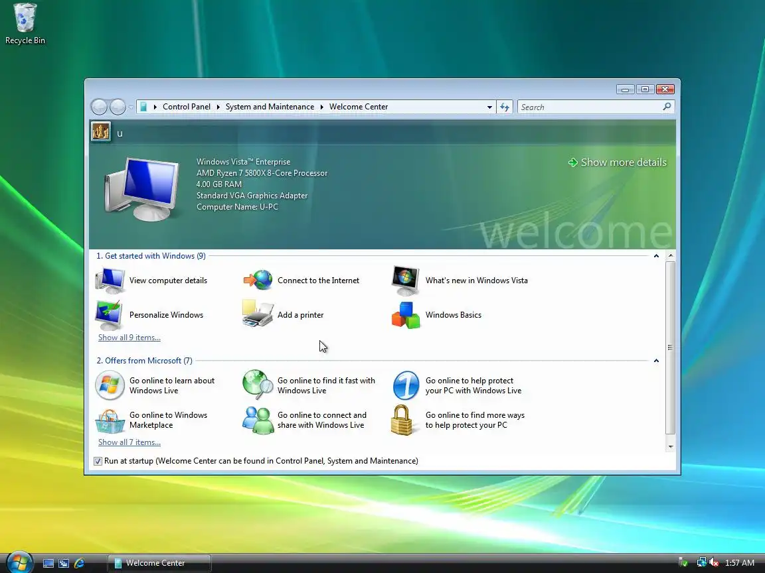Click the Forward navigation button
The width and height of the screenshot is (765, 573).
[x=118, y=107]
